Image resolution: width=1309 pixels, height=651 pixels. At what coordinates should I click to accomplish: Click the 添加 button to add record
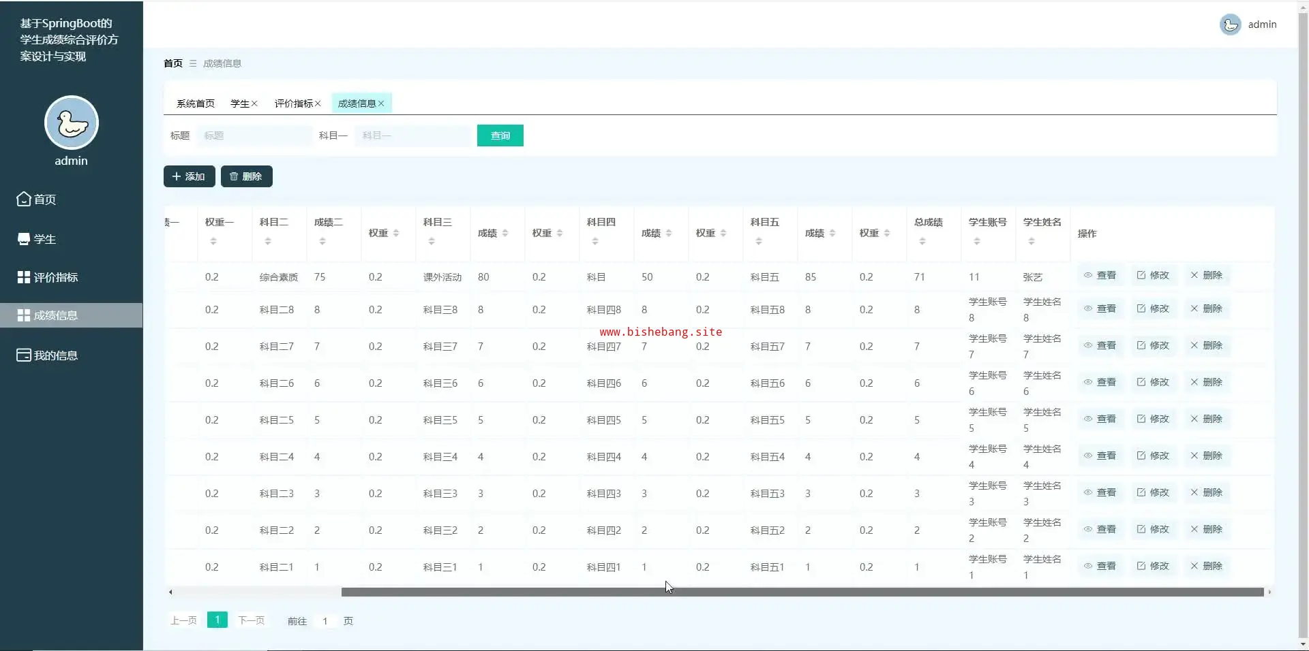pyautogui.click(x=189, y=176)
